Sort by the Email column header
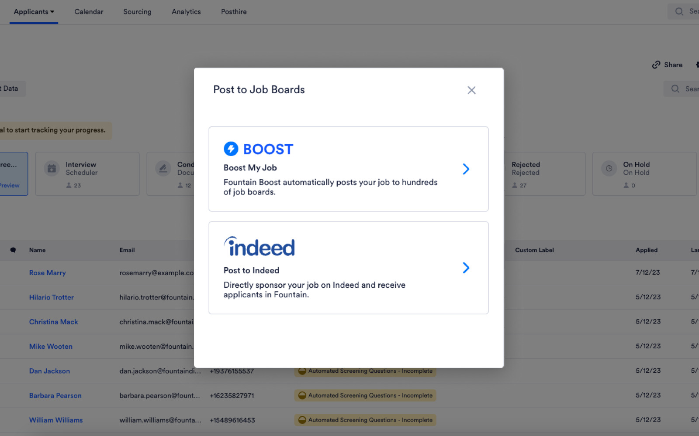The width and height of the screenshot is (699, 436). click(x=127, y=250)
